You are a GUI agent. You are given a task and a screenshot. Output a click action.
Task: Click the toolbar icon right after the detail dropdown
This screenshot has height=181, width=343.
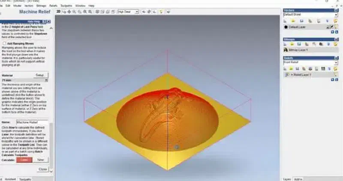[144, 12]
